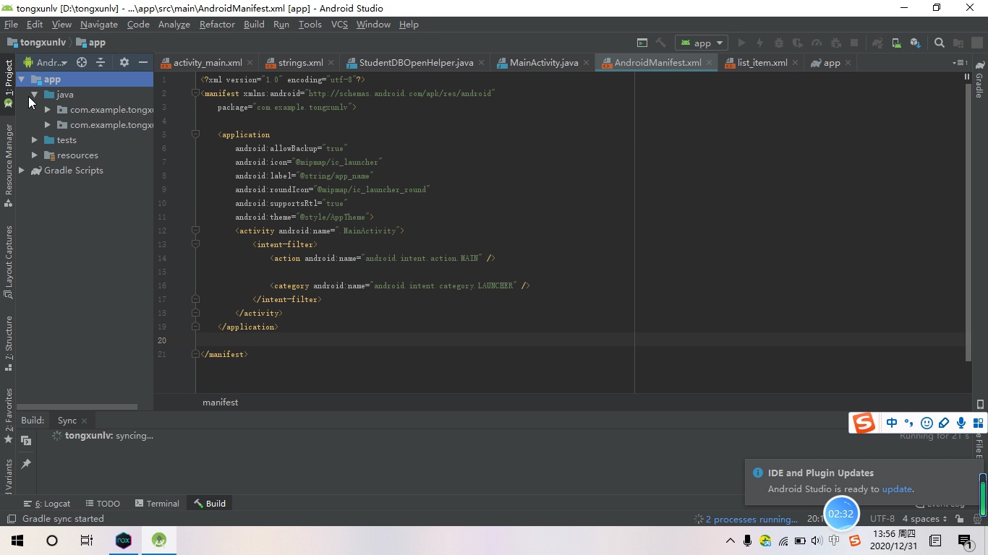Hide the Project panel with minus icon
Screen dimensions: 988x555
tap(143, 62)
